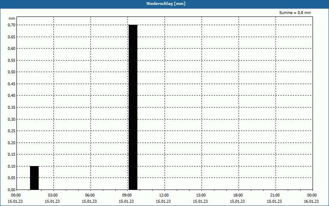
Task: Click the 09:00 time axis label
Action: pyautogui.click(x=127, y=195)
